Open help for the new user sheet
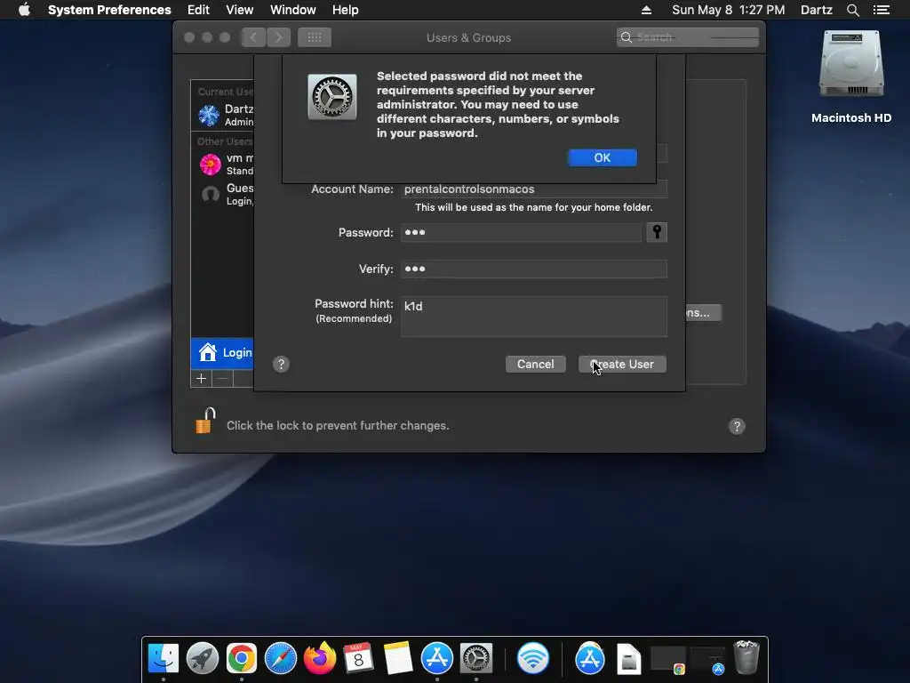 click(x=281, y=364)
